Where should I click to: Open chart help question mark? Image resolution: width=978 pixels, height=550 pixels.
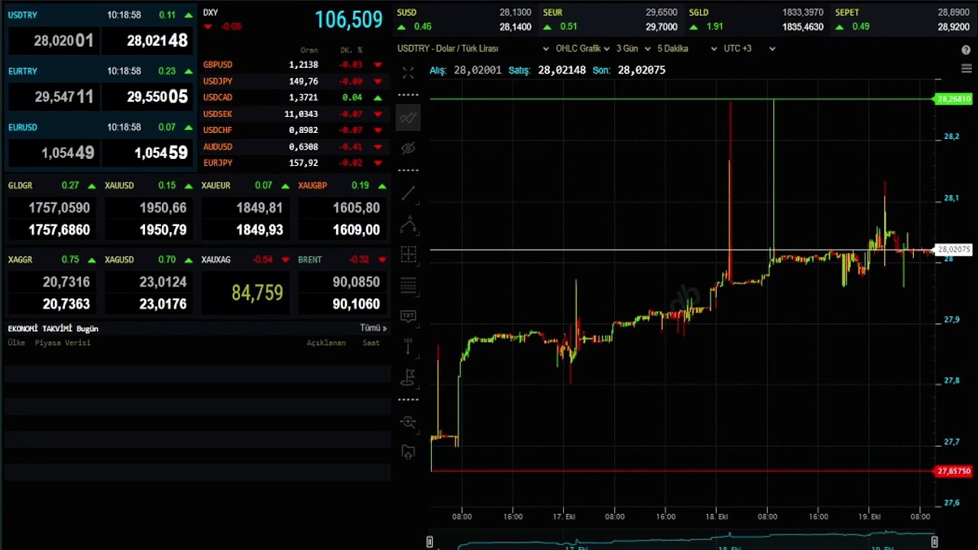[966, 50]
